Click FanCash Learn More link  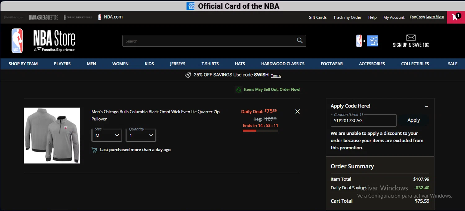(x=435, y=17)
